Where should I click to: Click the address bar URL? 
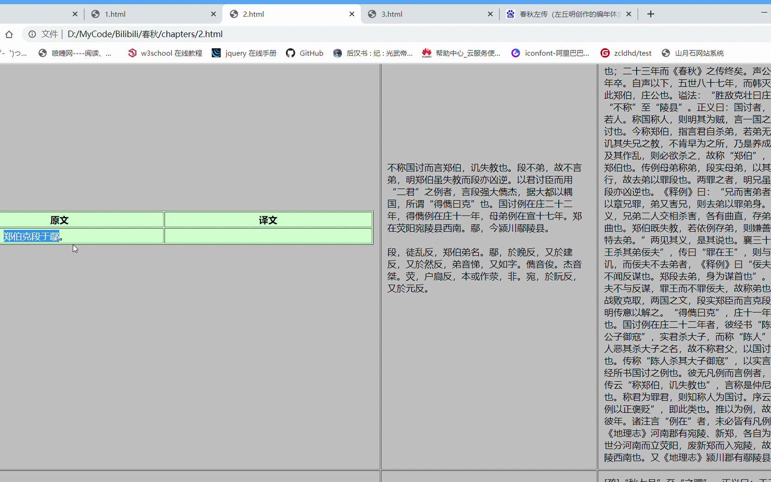tap(145, 34)
